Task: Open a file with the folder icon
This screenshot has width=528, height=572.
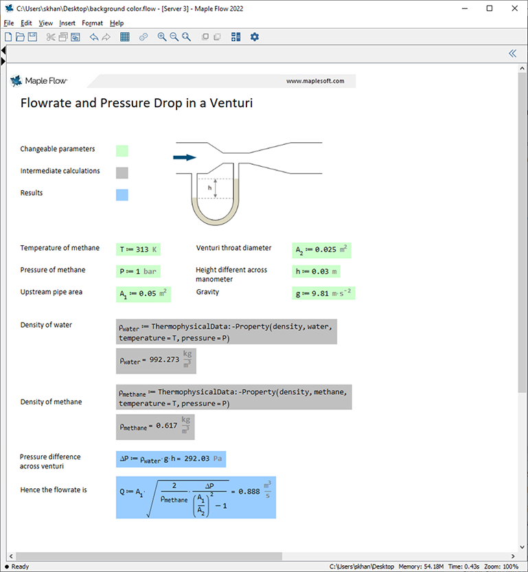Action: (x=21, y=37)
